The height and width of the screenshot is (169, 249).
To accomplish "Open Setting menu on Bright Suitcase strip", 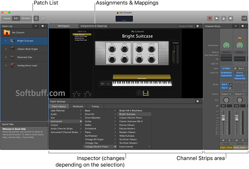I will pos(226,52).
